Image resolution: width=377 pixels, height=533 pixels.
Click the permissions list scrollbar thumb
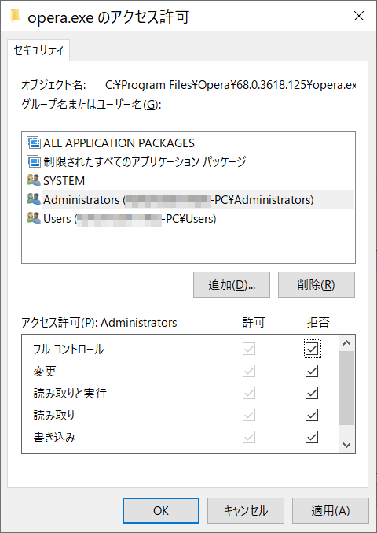346,388
